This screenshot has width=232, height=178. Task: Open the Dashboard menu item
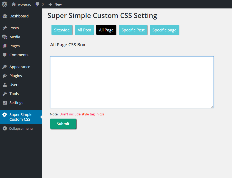[21, 16]
